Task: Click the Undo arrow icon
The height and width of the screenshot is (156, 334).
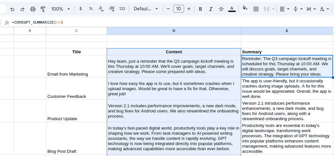Action: [12, 9]
